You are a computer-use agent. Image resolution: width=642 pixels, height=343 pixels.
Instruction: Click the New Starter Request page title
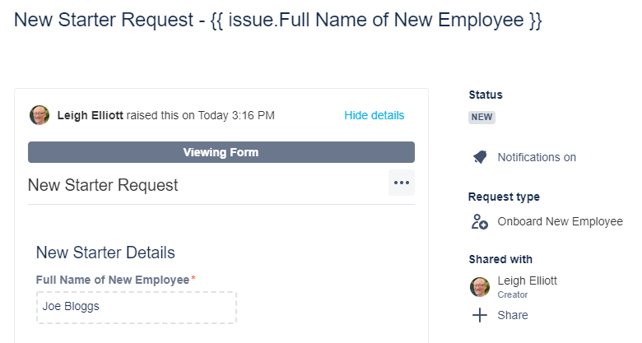click(x=278, y=21)
